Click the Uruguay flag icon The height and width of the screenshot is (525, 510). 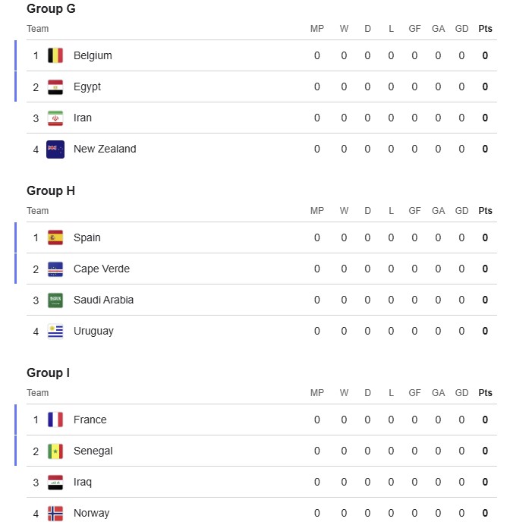point(55,331)
